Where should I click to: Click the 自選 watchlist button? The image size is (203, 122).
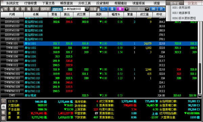coord(93,9)
